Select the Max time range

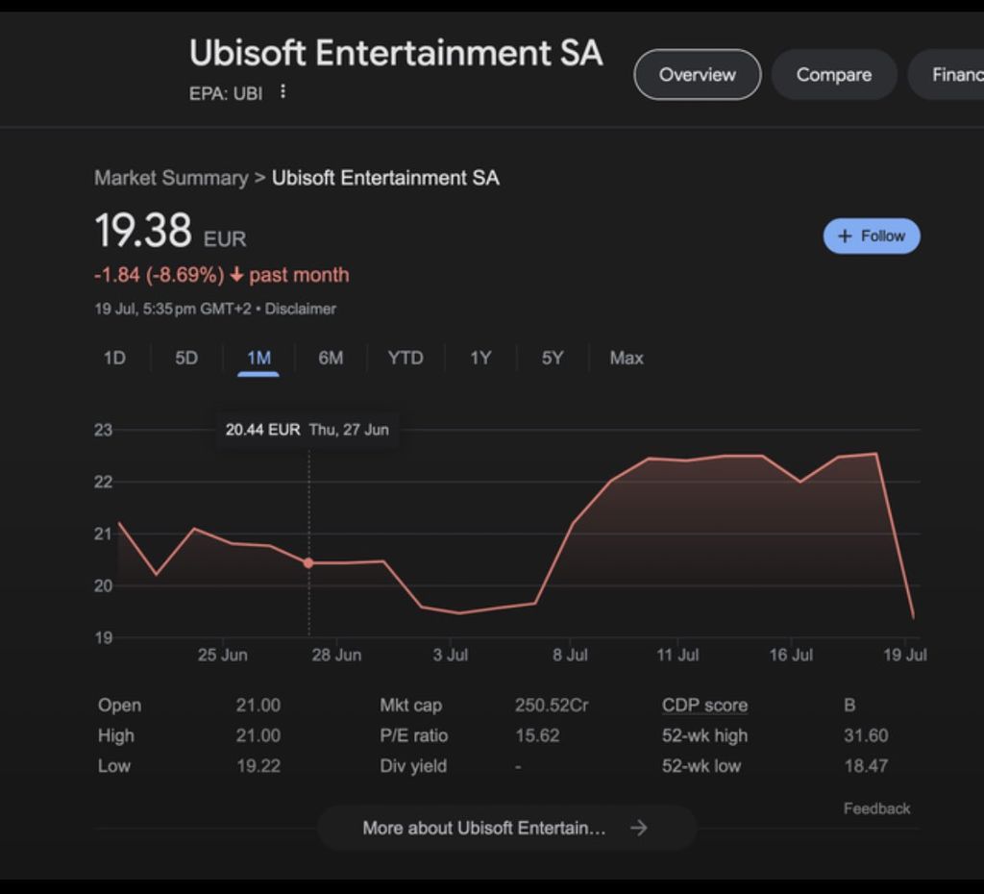point(627,358)
